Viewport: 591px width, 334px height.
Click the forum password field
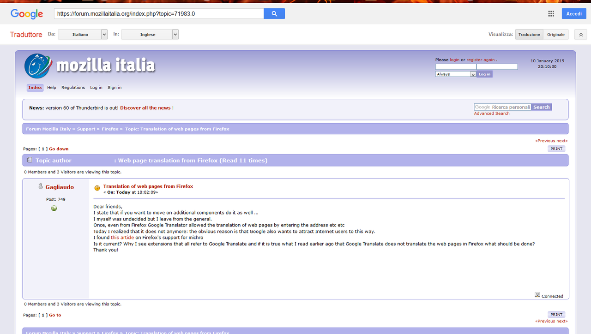pos(497,67)
